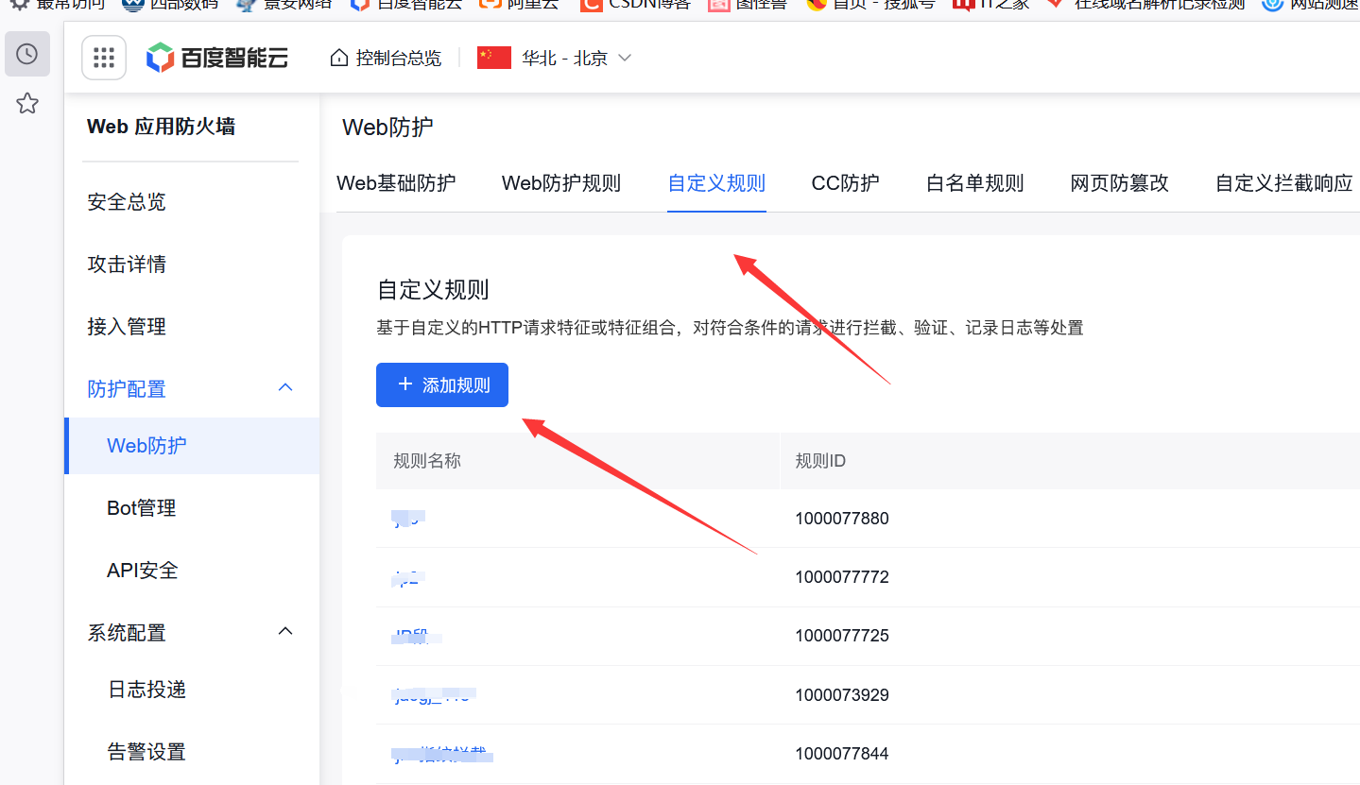Screen dimensions: 1360x785
Task: Collapse the 系统配置 menu section
Action: click(285, 632)
